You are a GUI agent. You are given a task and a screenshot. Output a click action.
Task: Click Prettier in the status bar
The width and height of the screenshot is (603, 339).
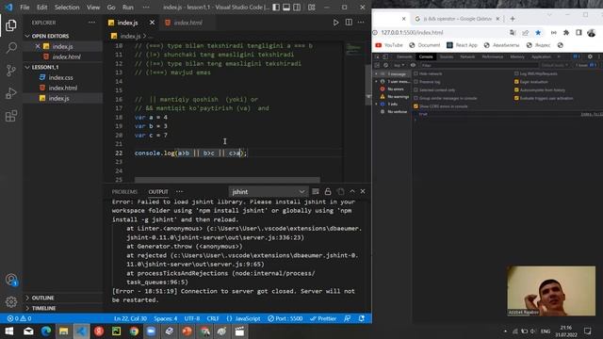point(323,318)
